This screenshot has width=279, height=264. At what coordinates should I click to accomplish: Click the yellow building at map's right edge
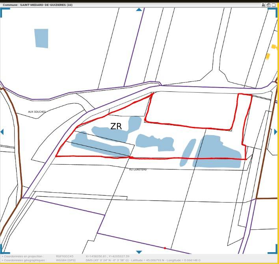[x=268, y=56]
